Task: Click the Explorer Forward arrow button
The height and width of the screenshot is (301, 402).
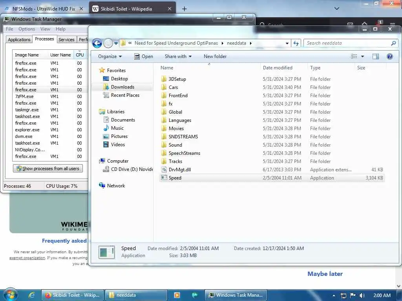Action: point(108,43)
